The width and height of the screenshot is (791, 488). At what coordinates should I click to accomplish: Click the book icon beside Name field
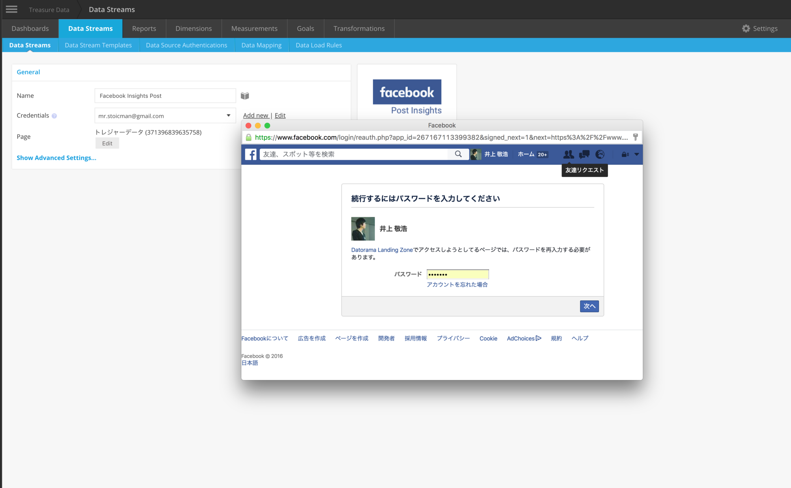(x=245, y=96)
